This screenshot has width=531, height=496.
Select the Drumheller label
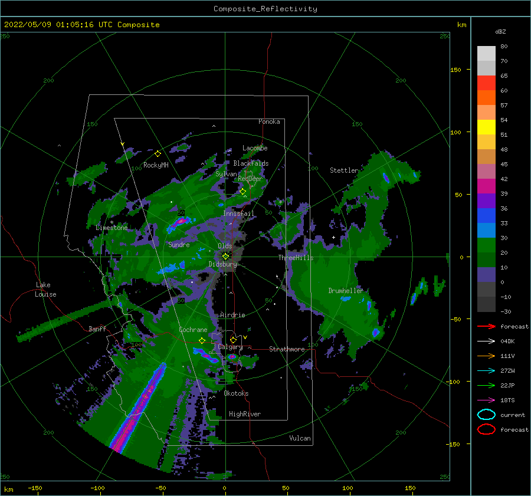pyautogui.click(x=346, y=291)
